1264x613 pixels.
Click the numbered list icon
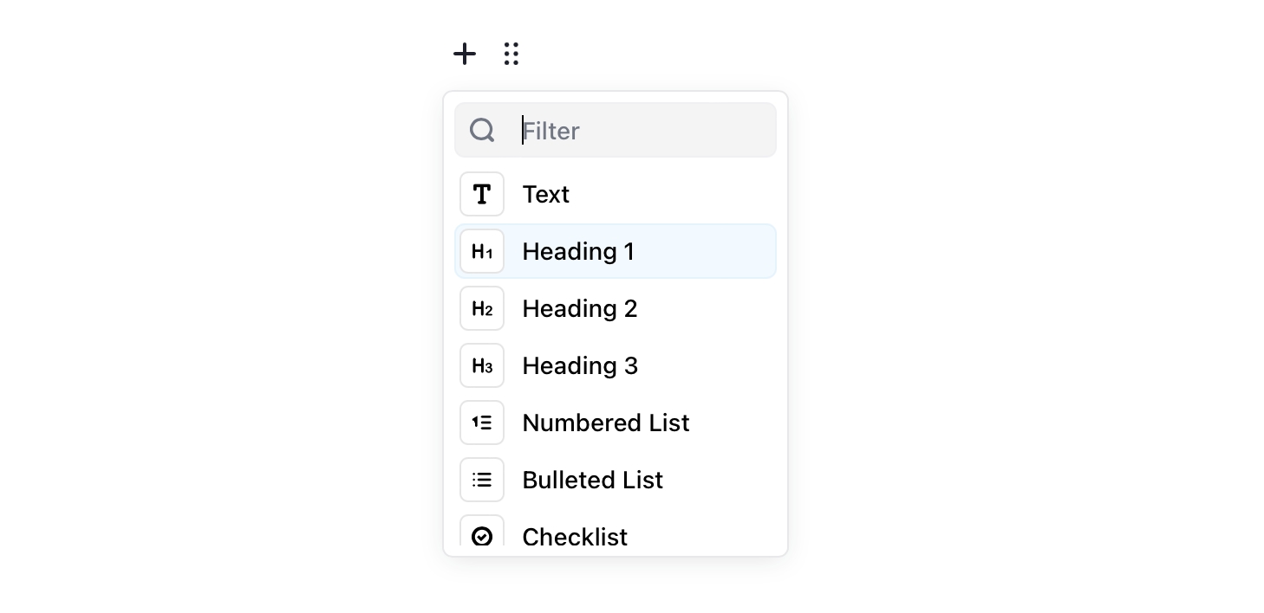482,423
